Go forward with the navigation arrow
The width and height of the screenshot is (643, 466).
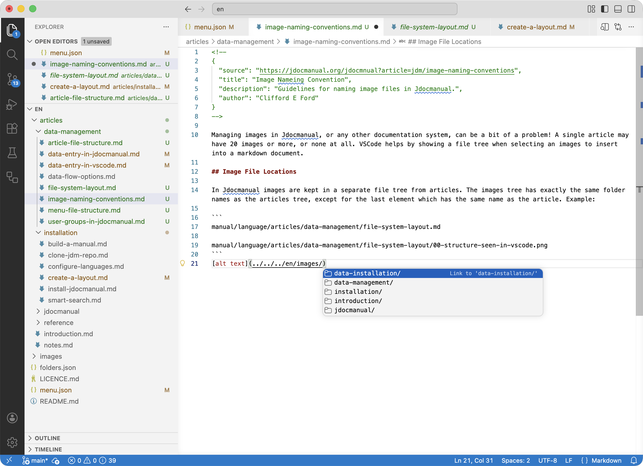click(x=202, y=9)
